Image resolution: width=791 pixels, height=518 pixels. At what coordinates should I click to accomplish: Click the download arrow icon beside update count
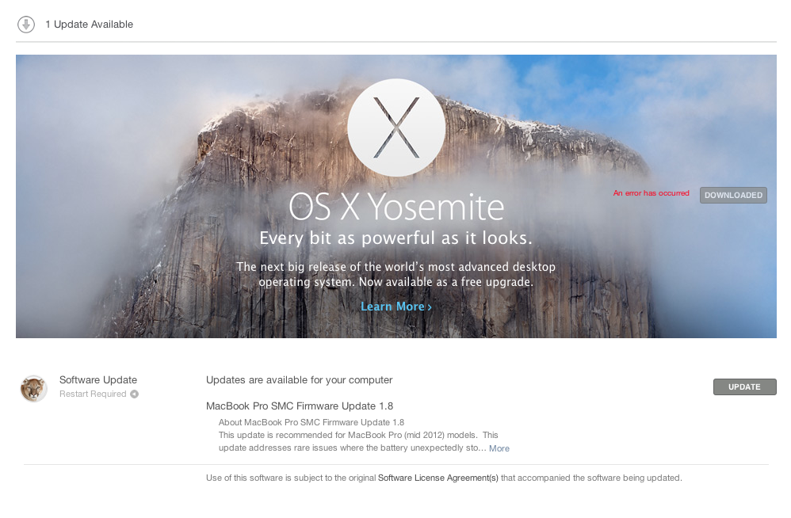pyautogui.click(x=25, y=25)
